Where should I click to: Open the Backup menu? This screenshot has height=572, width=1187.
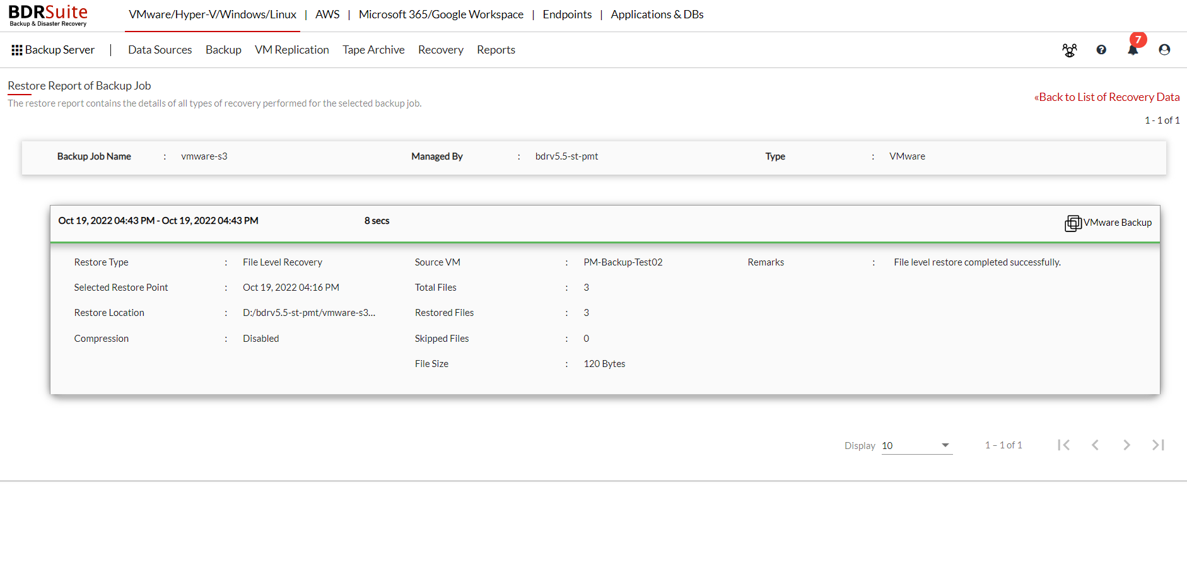coord(223,50)
